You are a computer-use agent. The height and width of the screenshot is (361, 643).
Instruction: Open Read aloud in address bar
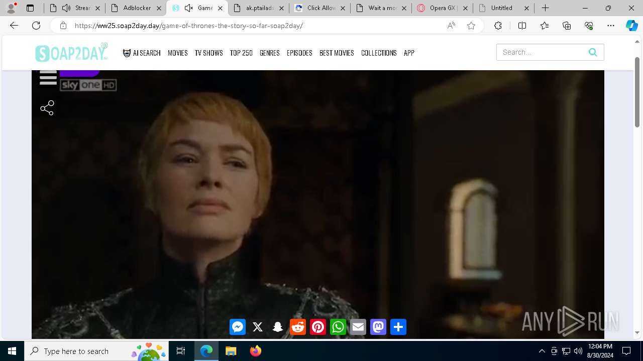click(451, 26)
